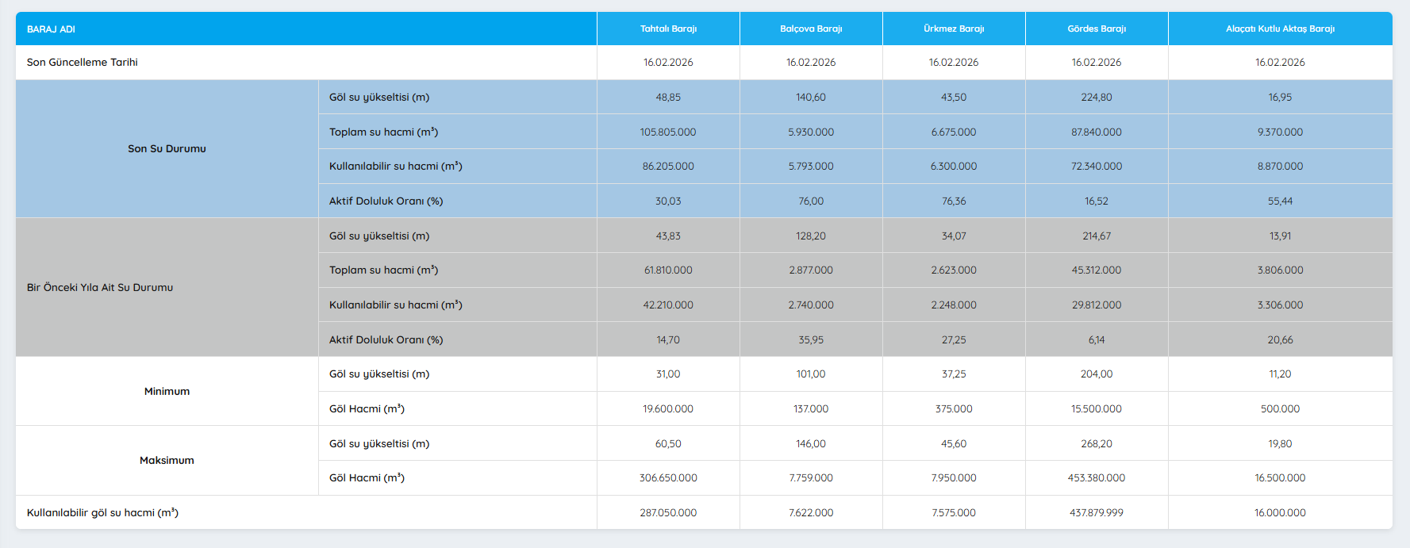Click the 16.000.000 usable volume for Alaçatı

pos(1280,513)
